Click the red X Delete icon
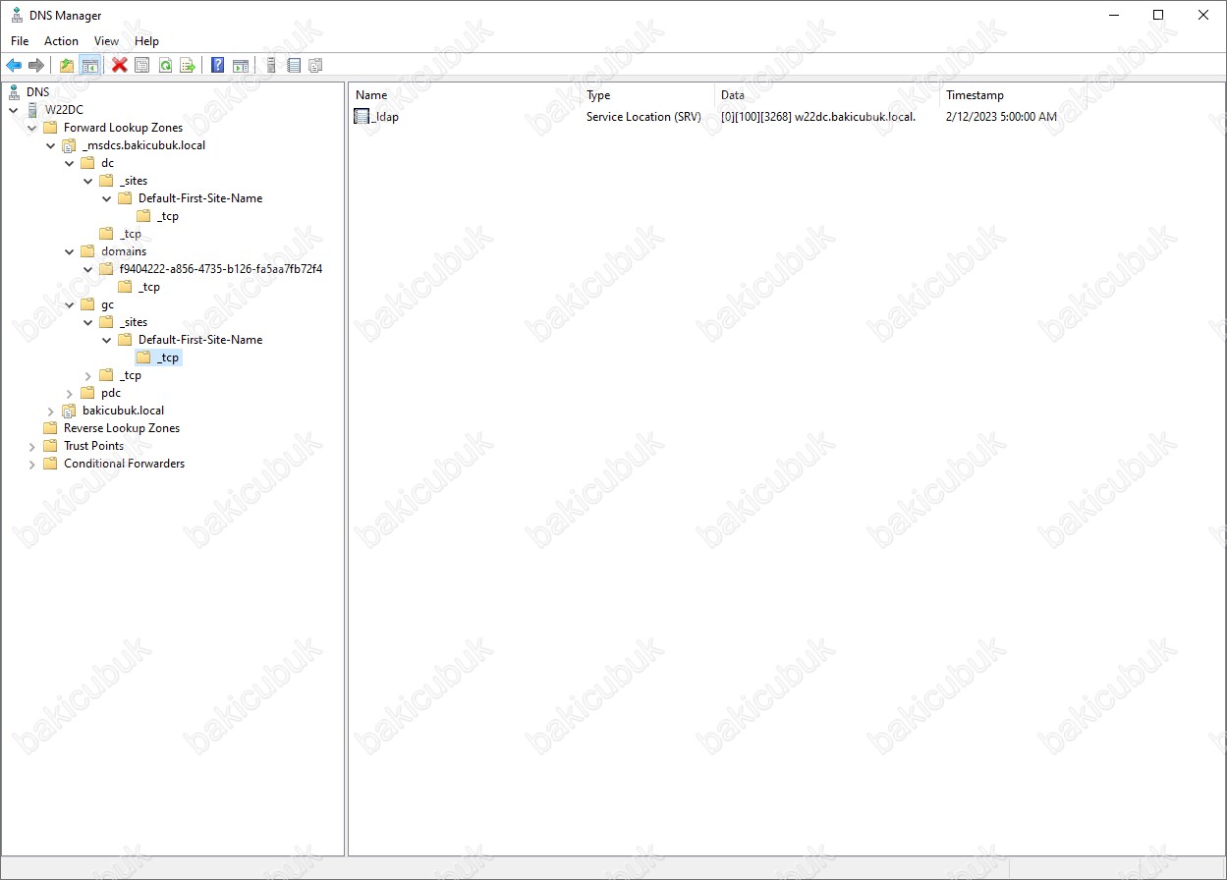Viewport: 1227px width, 880px height. coord(120,66)
